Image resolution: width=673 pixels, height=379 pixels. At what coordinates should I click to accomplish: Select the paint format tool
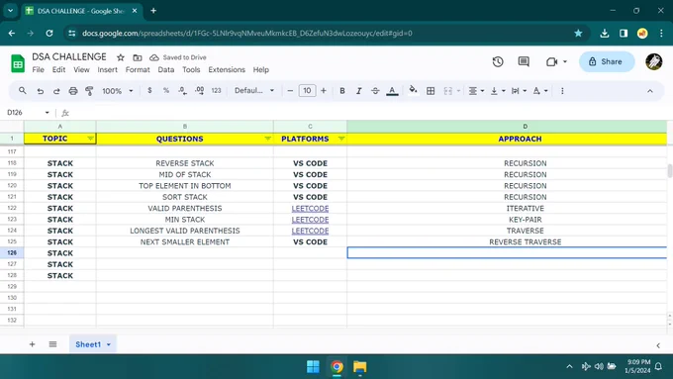(x=89, y=91)
